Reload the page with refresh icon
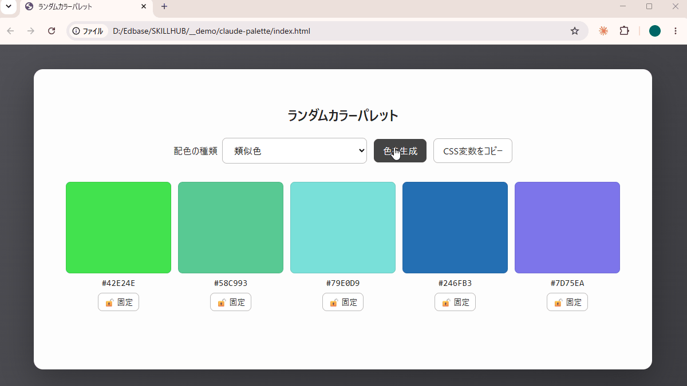Viewport: 687px width, 386px height. [52, 31]
